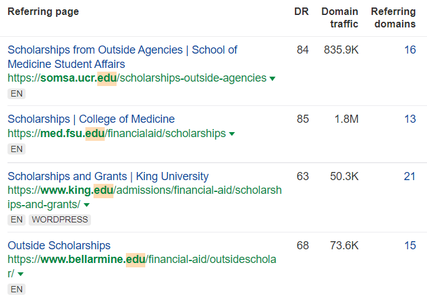The image size is (427, 306).
Task: Click the WORDPRESS tag badge
Action: (60, 219)
